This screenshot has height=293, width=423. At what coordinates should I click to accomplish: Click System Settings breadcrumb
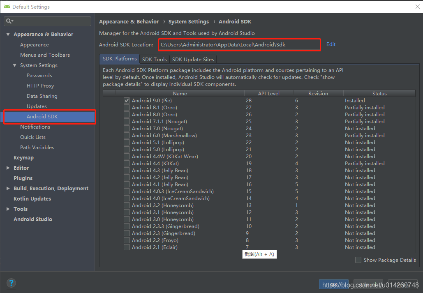pos(189,22)
